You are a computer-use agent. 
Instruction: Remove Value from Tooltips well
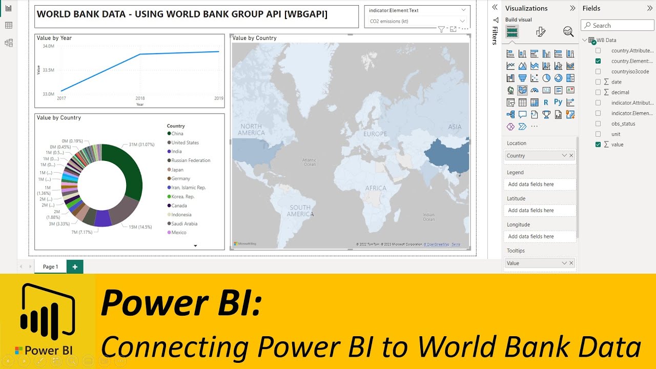(571, 263)
